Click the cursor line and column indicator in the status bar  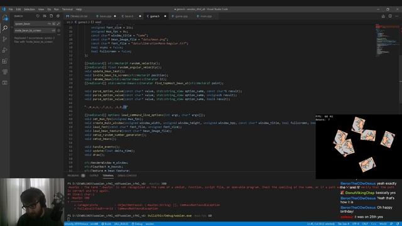(x=321, y=224)
